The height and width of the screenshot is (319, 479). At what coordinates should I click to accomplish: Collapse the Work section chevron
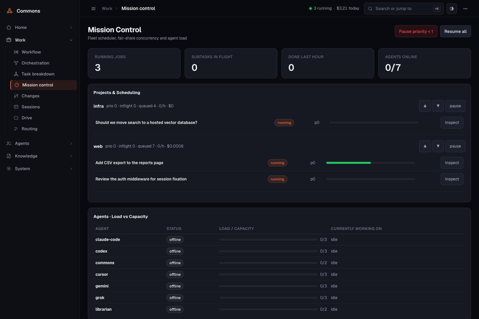click(x=71, y=40)
